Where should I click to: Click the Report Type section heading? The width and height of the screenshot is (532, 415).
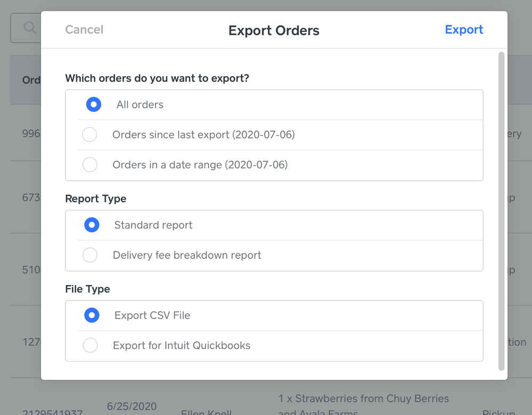96,199
